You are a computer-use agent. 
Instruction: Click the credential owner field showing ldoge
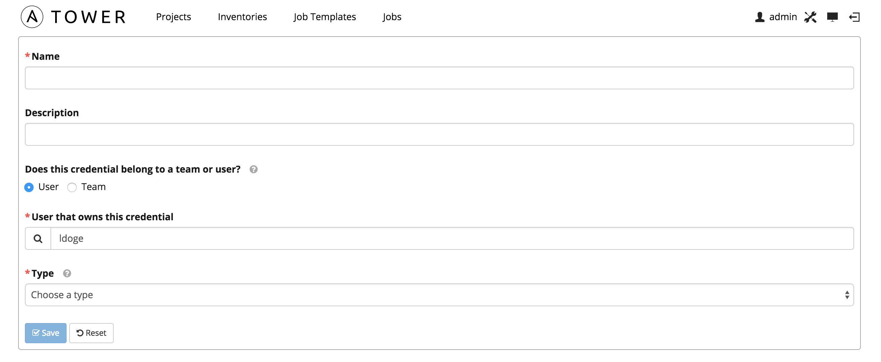coord(452,239)
